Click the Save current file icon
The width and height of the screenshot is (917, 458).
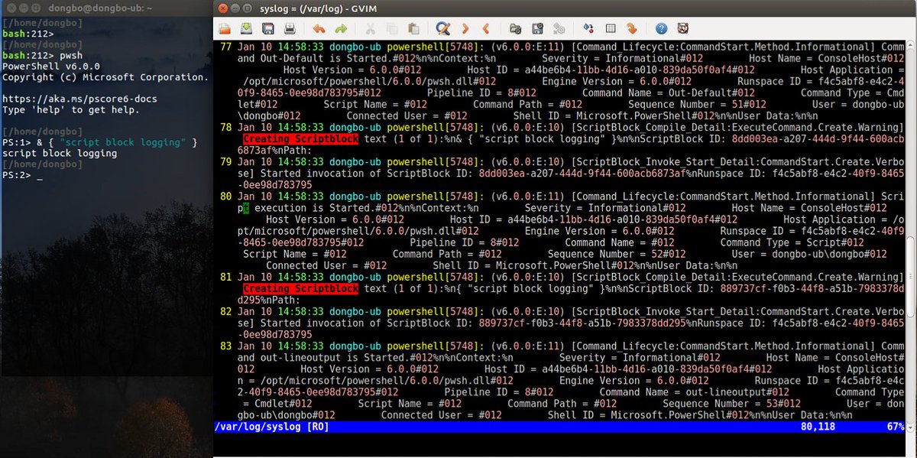(x=246, y=29)
